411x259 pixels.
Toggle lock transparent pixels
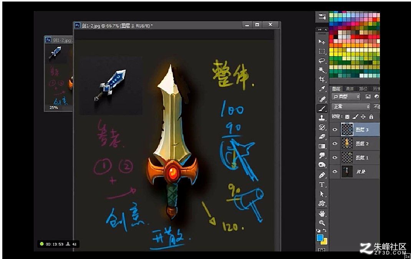click(347, 117)
